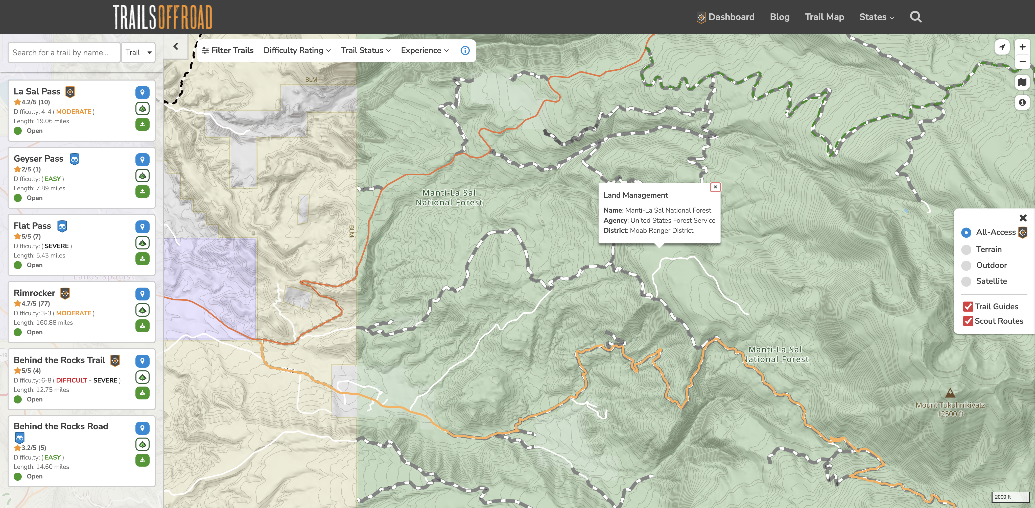Click the La Sal Pass location pin icon

(x=142, y=92)
